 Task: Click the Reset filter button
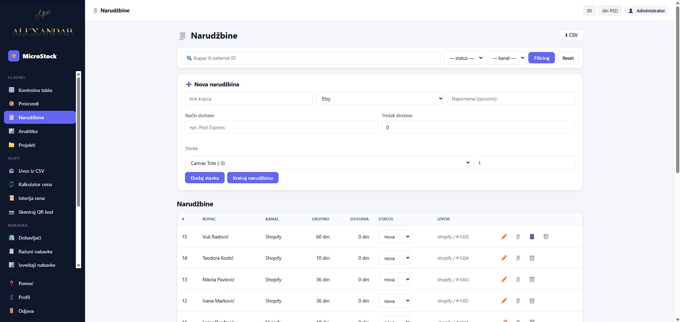pyautogui.click(x=568, y=58)
